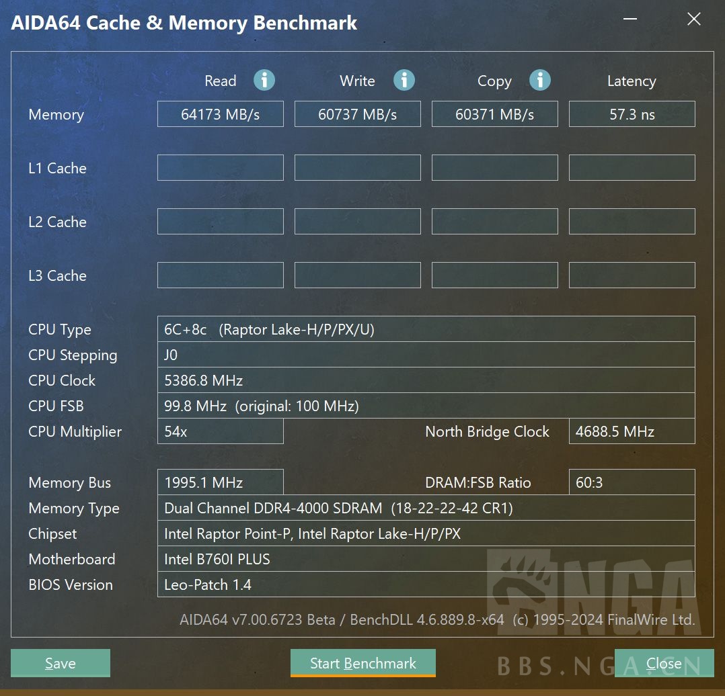Click the North Bridge Clock value

[x=632, y=431]
